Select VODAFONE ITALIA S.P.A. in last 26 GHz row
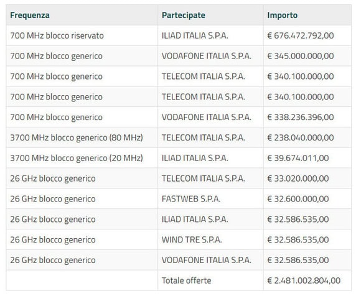Image resolution: width=356 pixels, height=296 pixels. coord(207,260)
